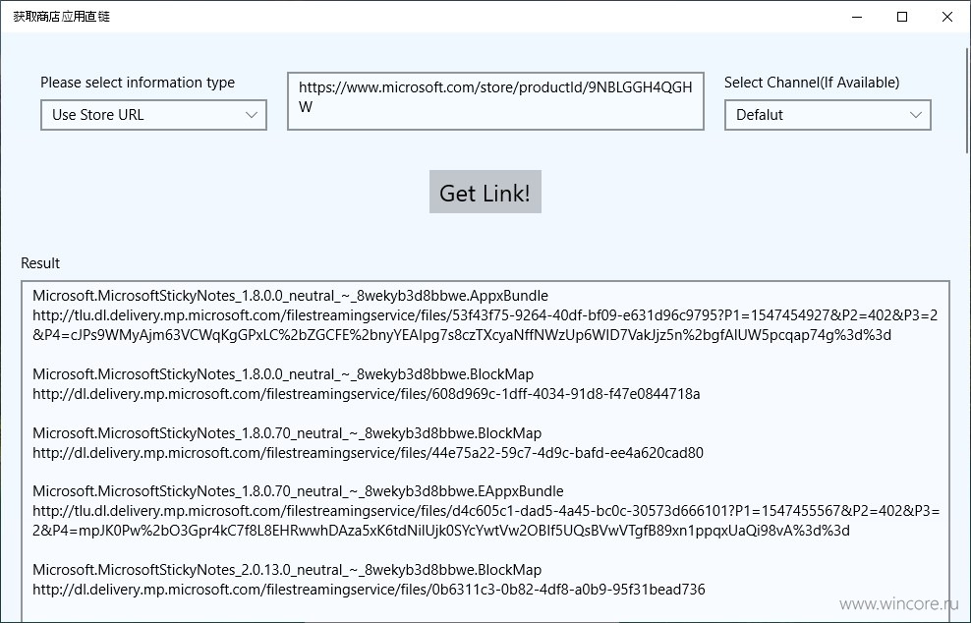Click the 'Get Link!' button
Viewport: 971px width, 623px height.
coord(485,192)
